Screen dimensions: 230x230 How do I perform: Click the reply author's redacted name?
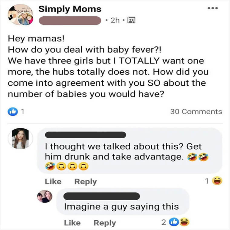coord(102,196)
